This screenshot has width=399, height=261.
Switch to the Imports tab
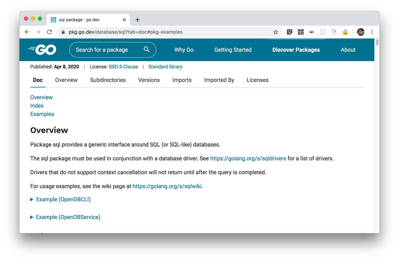coord(182,80)
